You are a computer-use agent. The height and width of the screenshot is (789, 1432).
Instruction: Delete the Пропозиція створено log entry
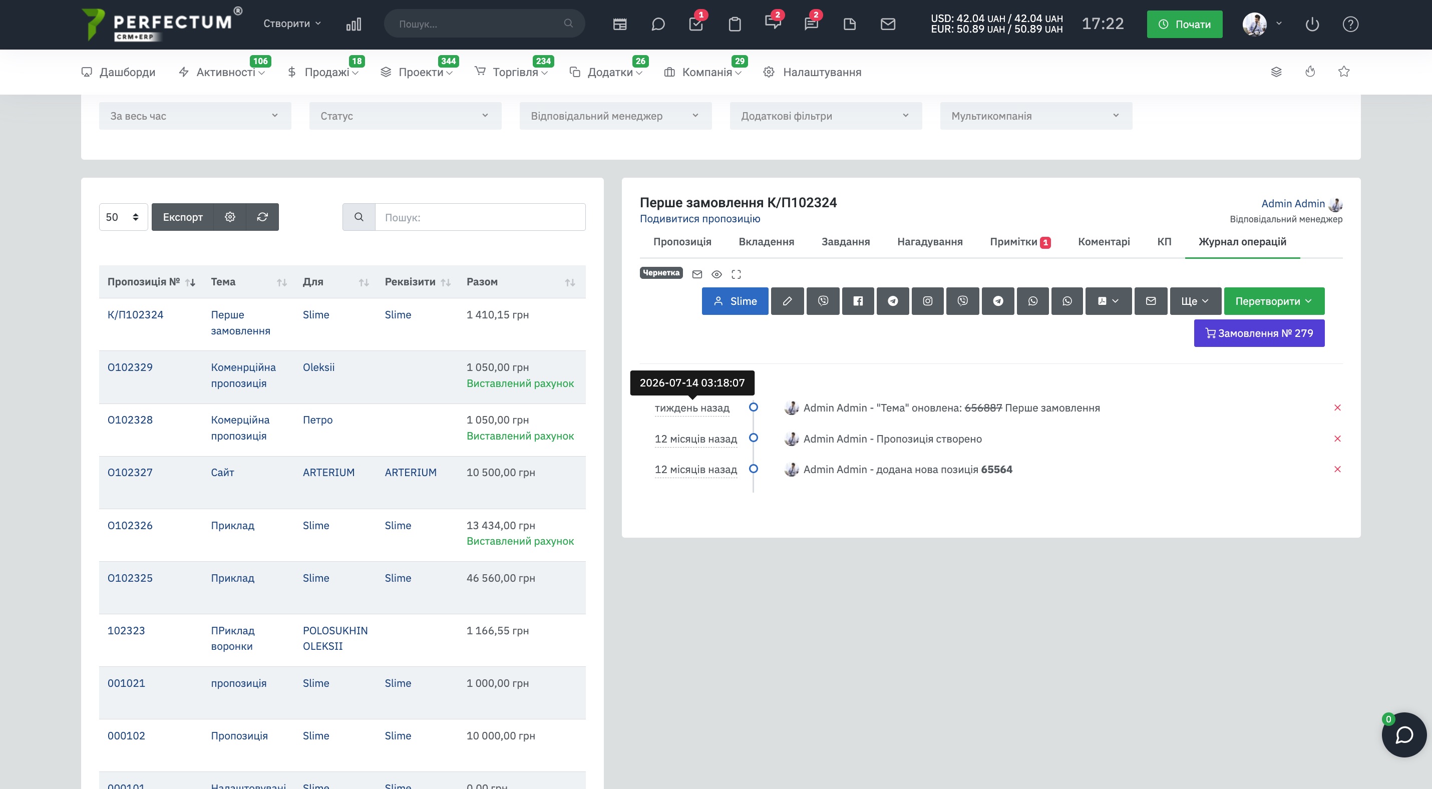[1337, 439]
